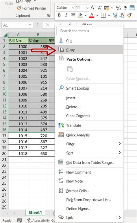The width and height of the screenshot is (137, 223).
Task: Choose Pick From Drop-down List
Action: coord(89,200)
